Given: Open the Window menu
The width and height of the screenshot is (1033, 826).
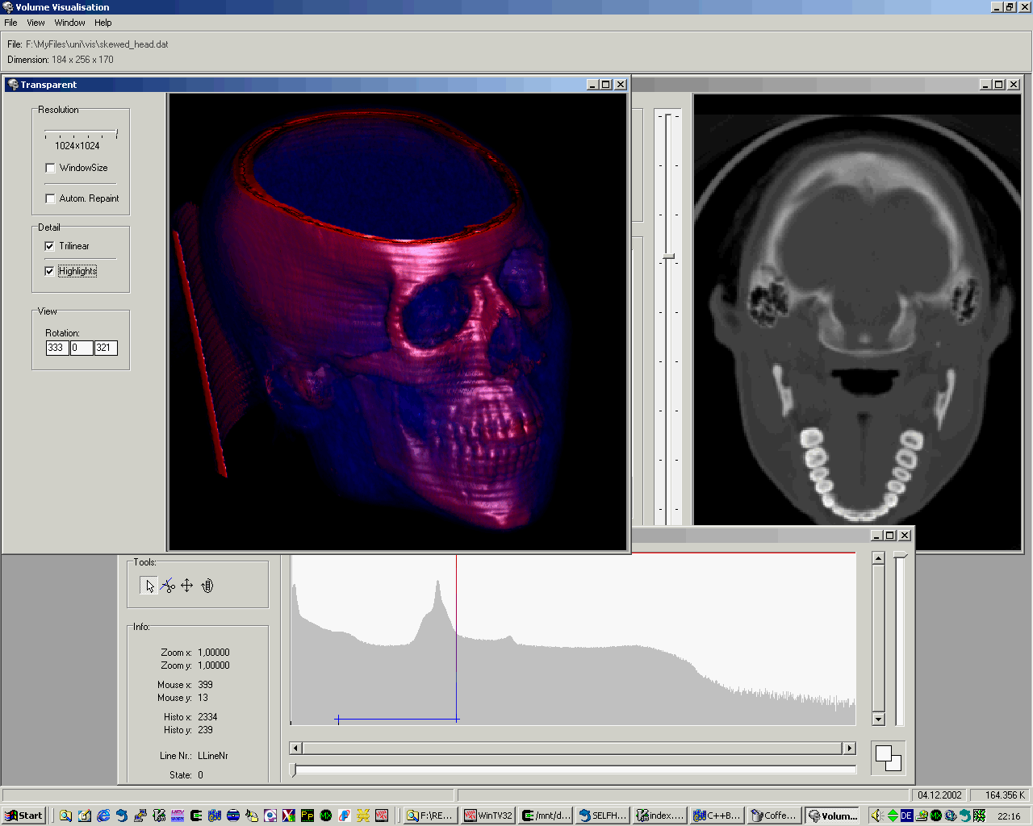Looking at the screenshot, I should pyautogui.click(x=69, y=23).
